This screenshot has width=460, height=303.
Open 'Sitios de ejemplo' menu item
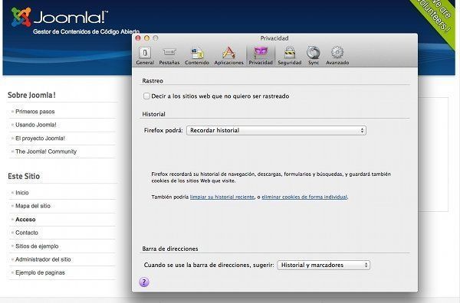click(37, 246)
